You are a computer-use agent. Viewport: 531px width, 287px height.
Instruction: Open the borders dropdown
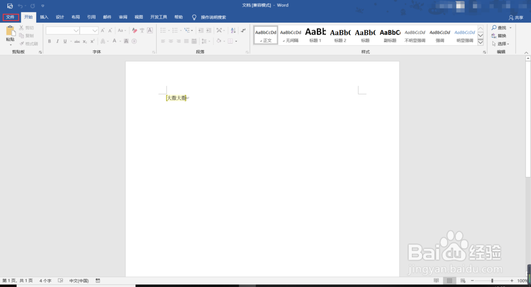click(236, 41)
